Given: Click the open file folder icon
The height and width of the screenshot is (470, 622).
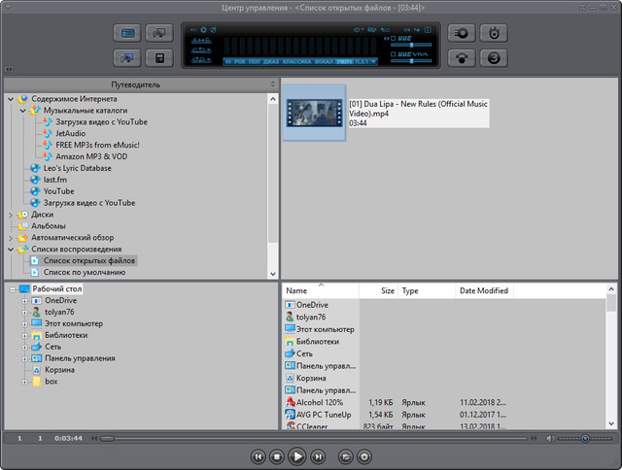Looking at the screenshot, I should coord(345,455).
